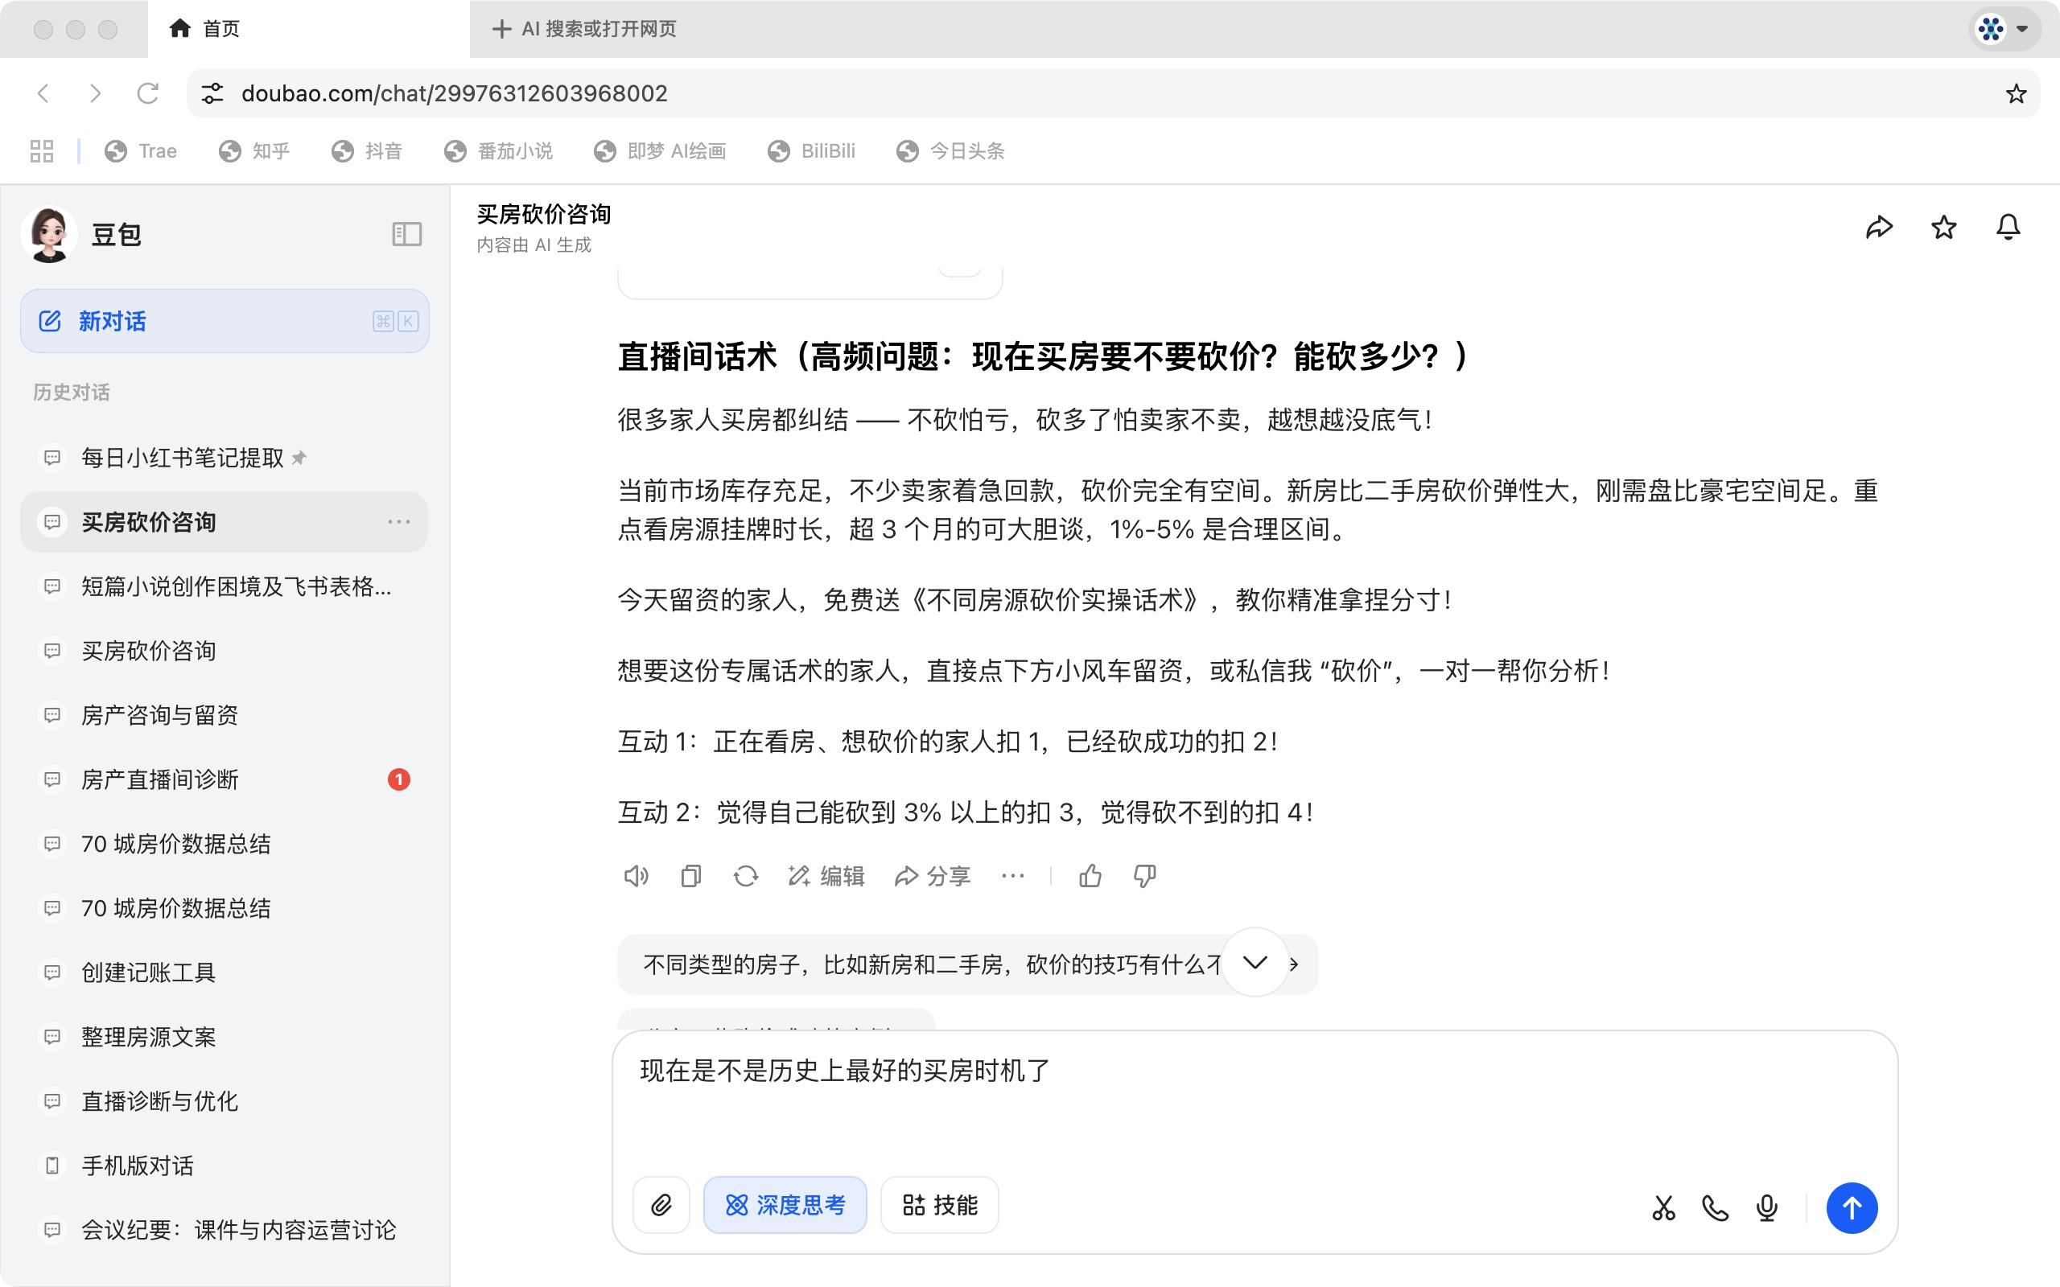This screenshot has width=2060, height=1287.
Task: Attach a file with the paperclip icon
Action: [661, 1204]
